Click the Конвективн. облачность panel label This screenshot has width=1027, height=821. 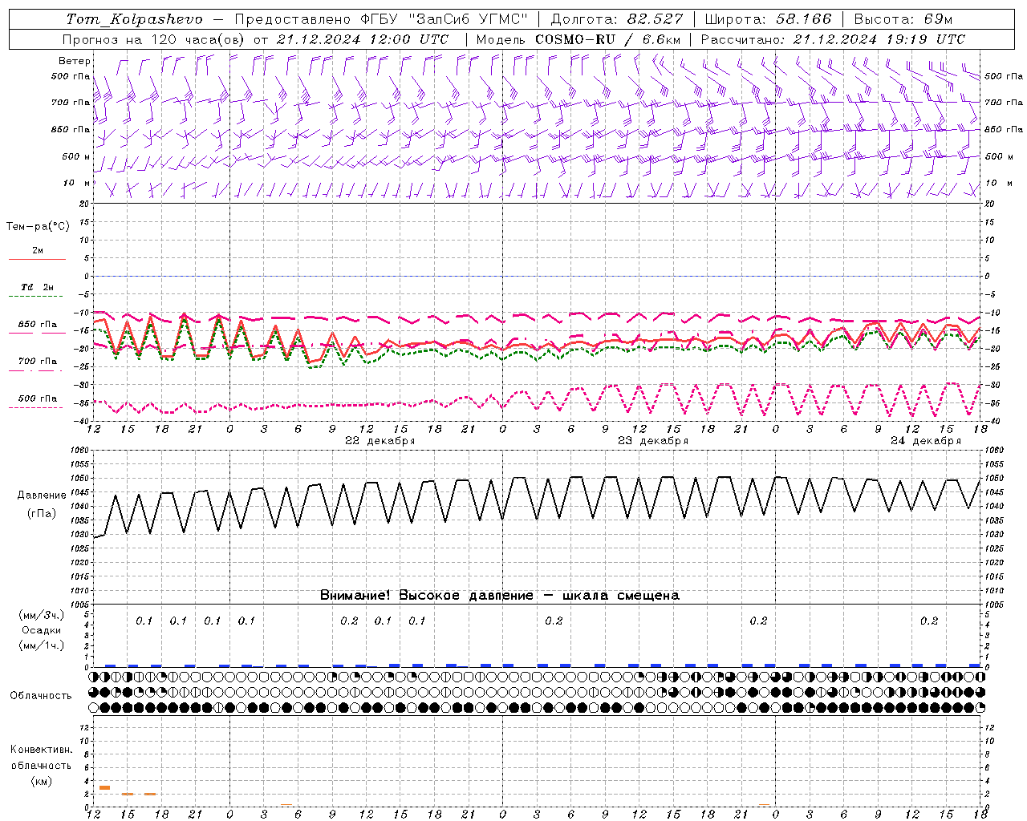click(41, 765)
